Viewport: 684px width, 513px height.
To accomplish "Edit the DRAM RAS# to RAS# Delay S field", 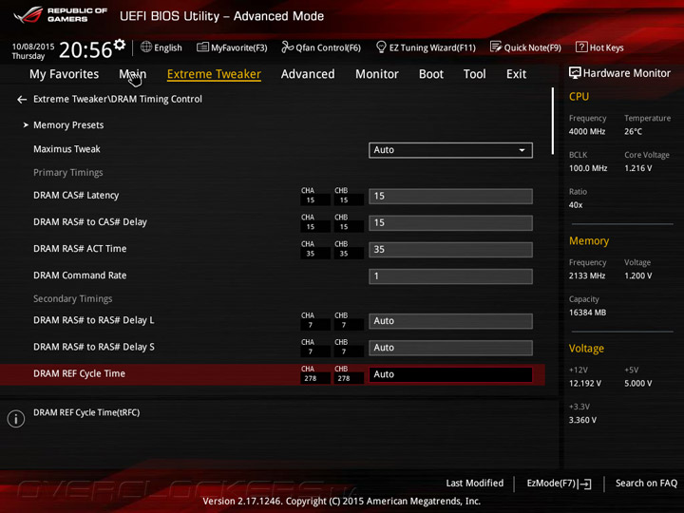I will (x=450, y=348).
